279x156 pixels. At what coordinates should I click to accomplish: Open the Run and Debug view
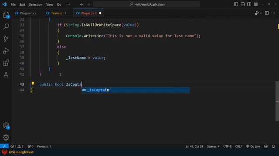coord(6,51)
